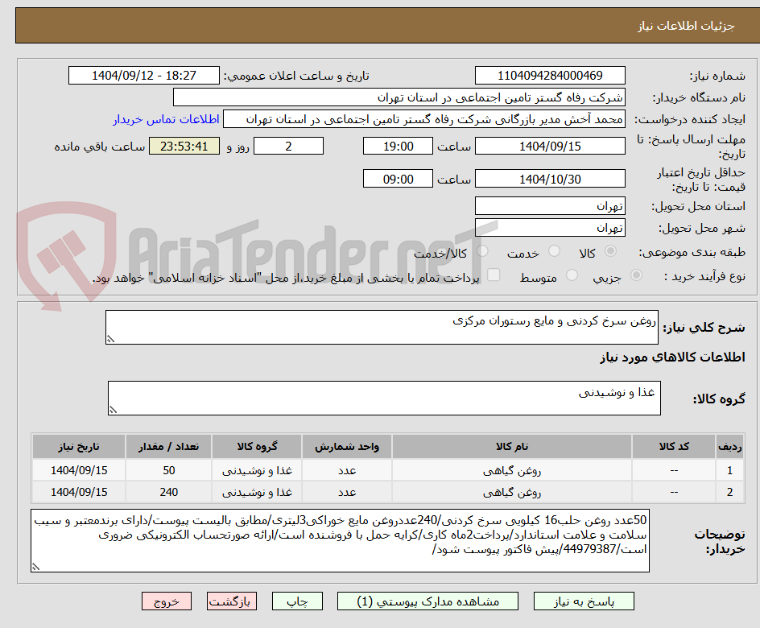The width and height of the screenshot is (760, 628).
Task: Click the days remaining field showing 2
Action: click(288, 146)
